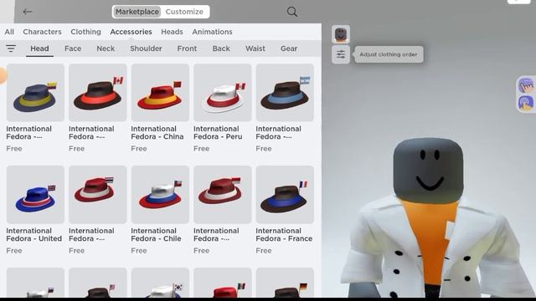Select the Front subcategory tab

pyautogui.click(x=187, y=48)
